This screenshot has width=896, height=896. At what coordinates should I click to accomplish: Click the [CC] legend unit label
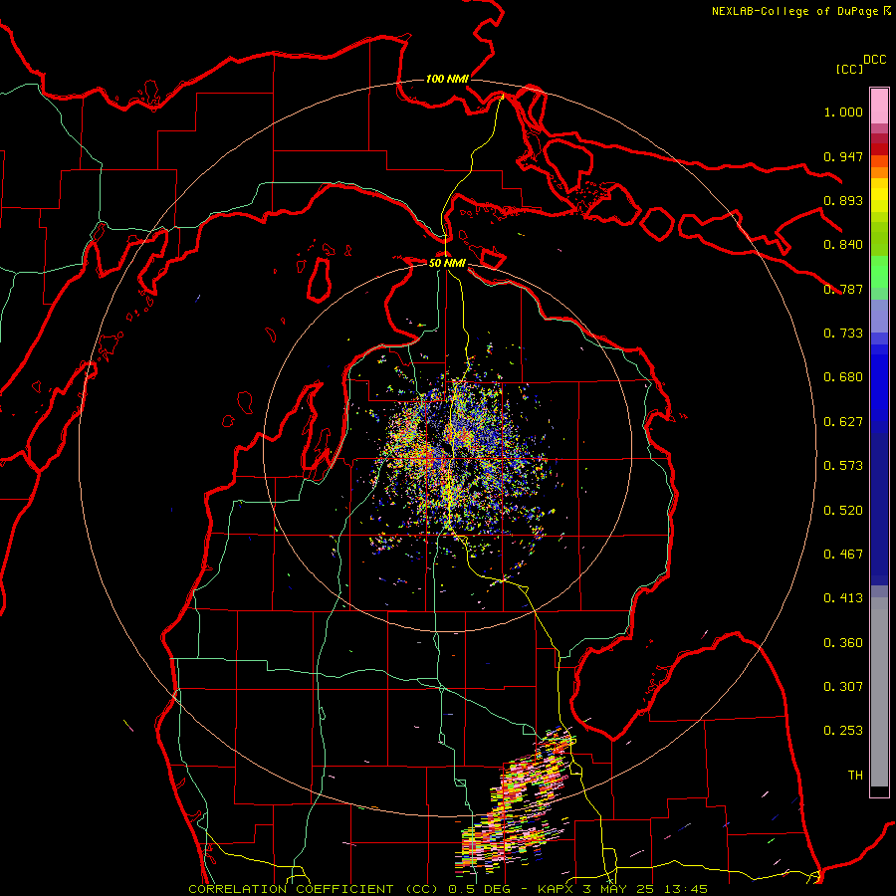[849, 69]
